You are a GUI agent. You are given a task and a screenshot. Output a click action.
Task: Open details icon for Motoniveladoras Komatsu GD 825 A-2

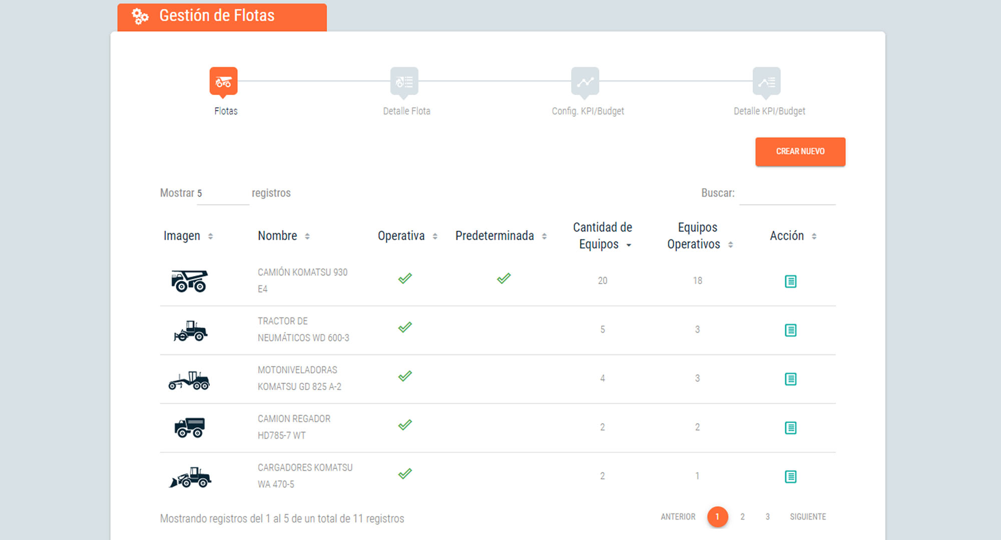790,379
